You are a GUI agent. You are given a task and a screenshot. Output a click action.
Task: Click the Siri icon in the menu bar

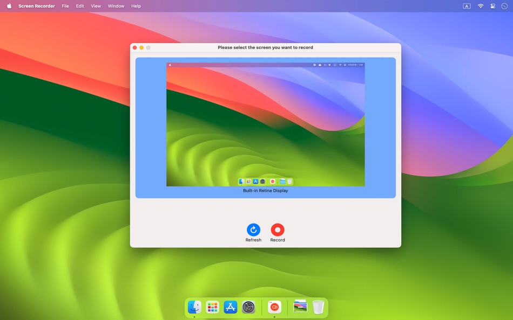coord(504,6)
